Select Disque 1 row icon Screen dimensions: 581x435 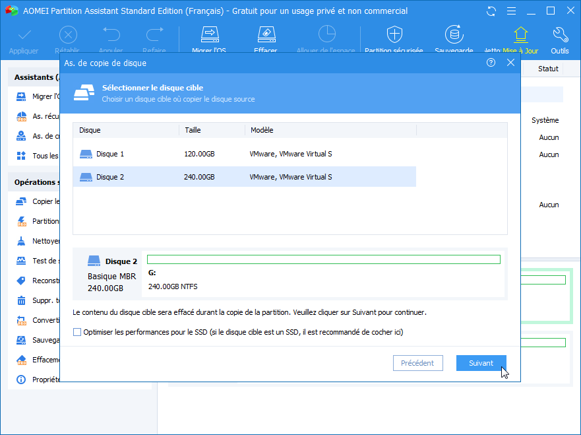tap(86, 154)
